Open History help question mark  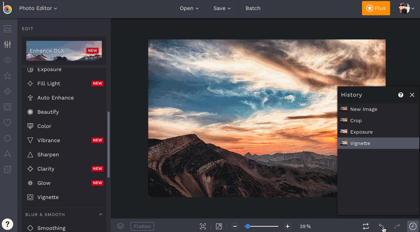pos(401,95)
